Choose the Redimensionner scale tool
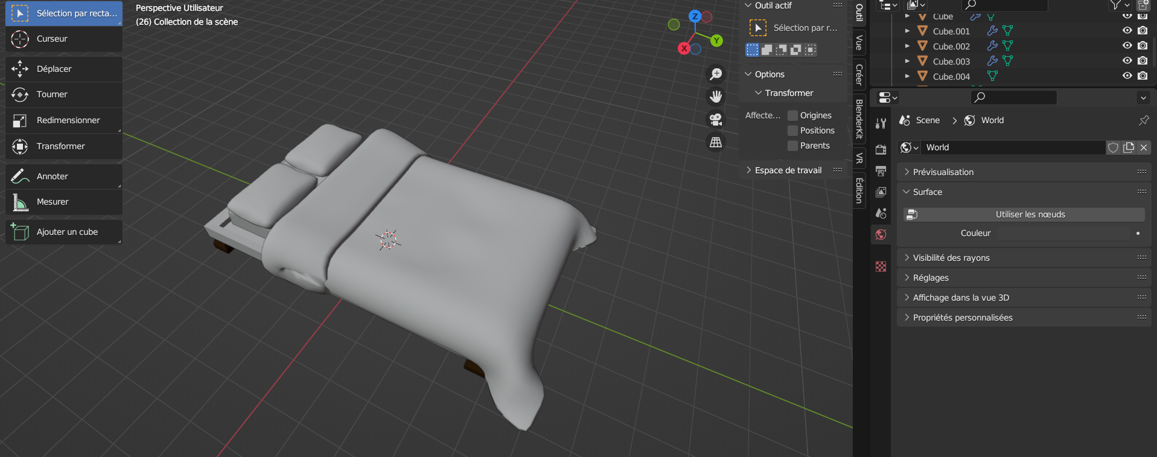Viewport: 1157px width, 457px height. click(x=63, y=120)
